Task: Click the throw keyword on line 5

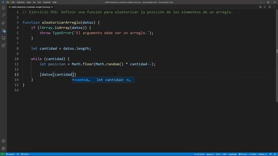Action: [x=45, y=33]
